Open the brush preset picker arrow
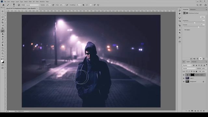This screenshot has width=208, height=117. 16,5
